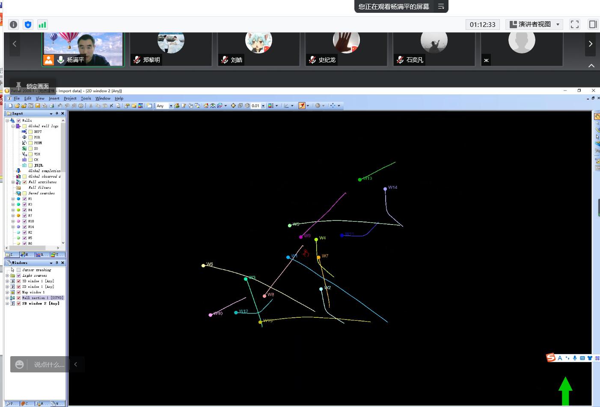The image size is (600, 407).
Task: Open the Project menu
Action: [70, 98]
